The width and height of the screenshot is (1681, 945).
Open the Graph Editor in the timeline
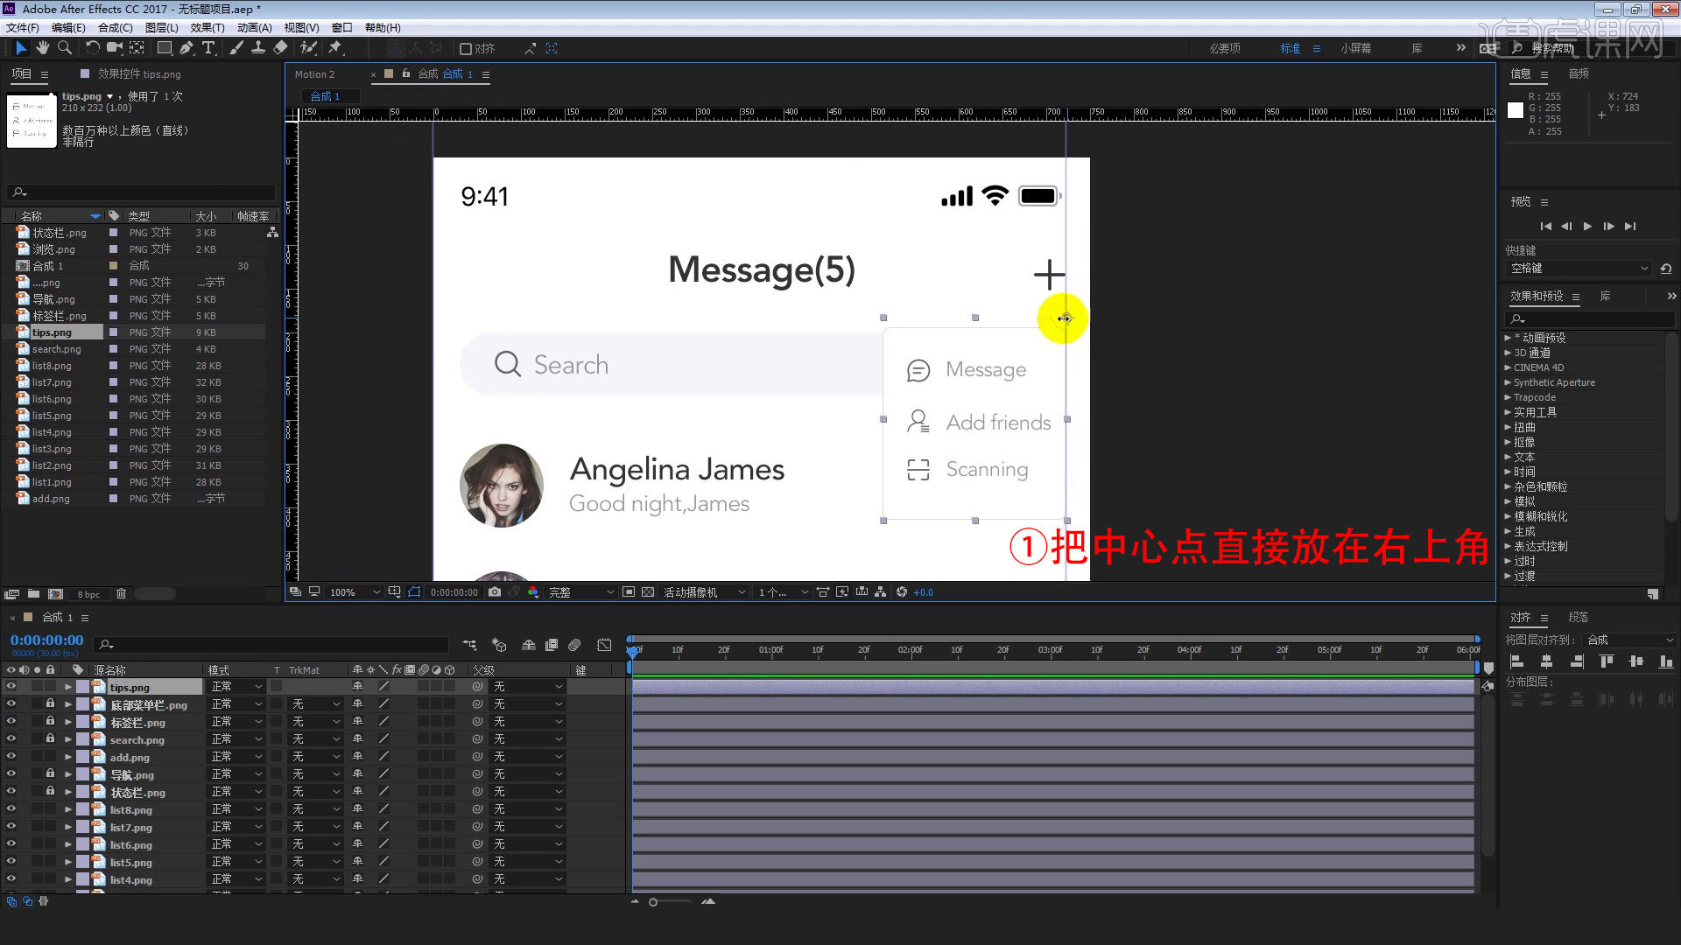[604, 645]
